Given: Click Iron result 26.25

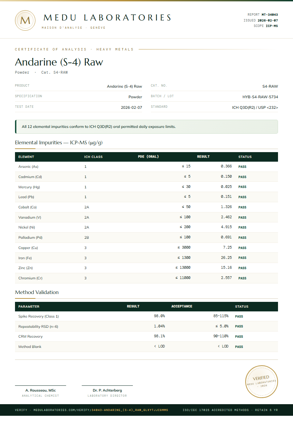Looking at the screenshot, I should tap(226, 258).
